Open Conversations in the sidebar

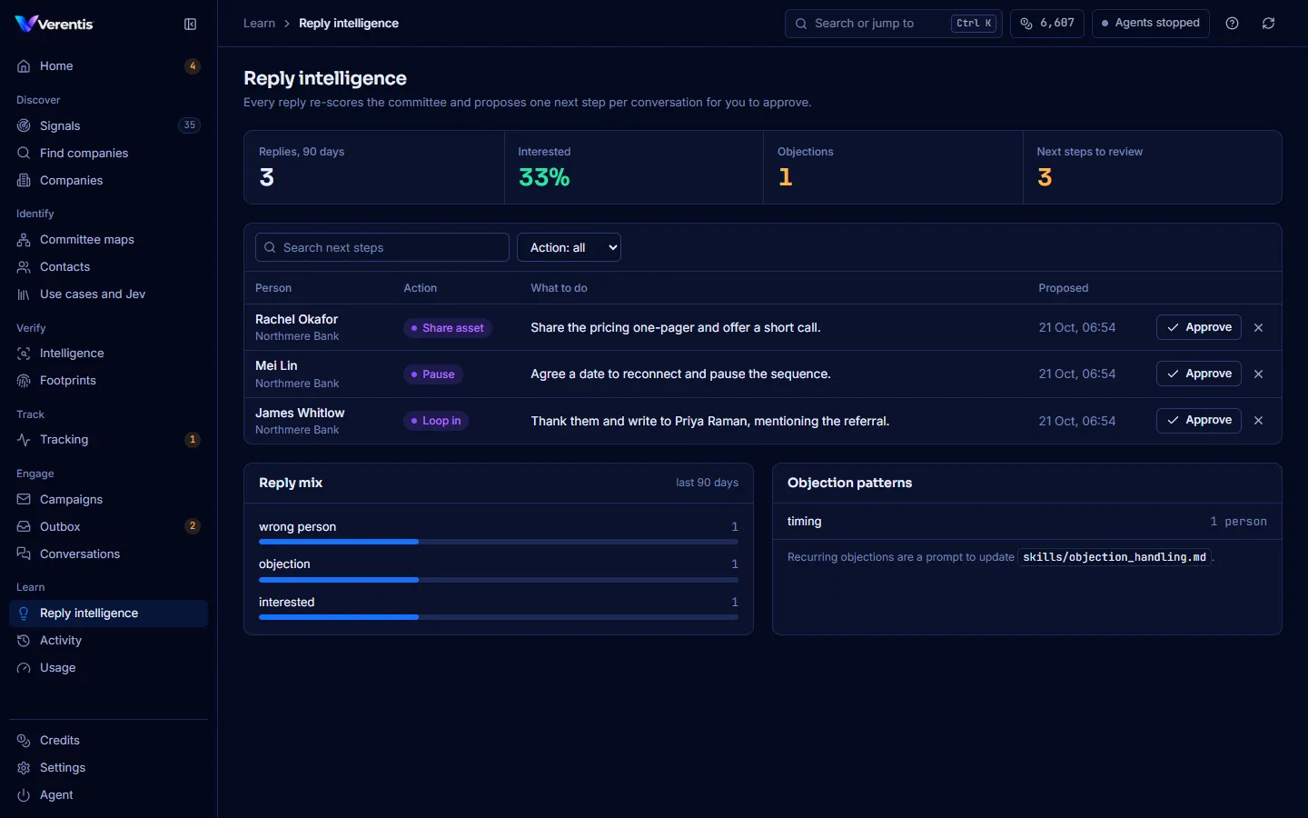tap(109, 554)
